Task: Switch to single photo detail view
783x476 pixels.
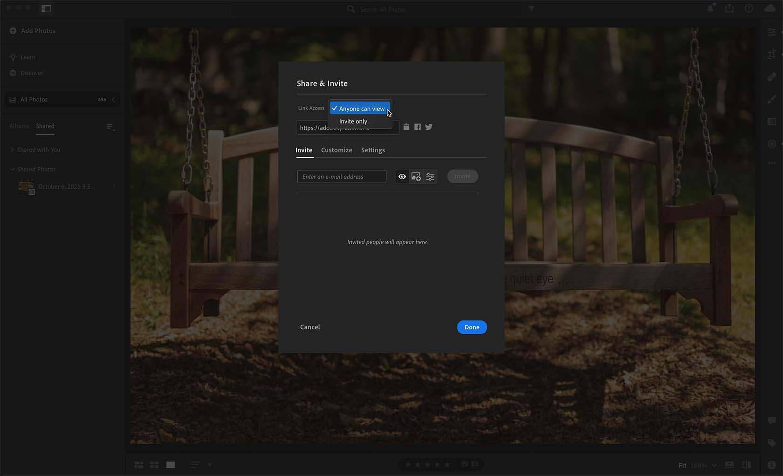Action: point(170,464)
